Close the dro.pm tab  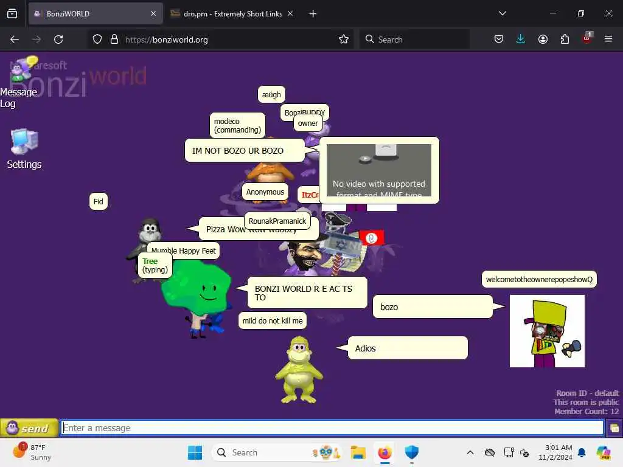coord(290,14)
